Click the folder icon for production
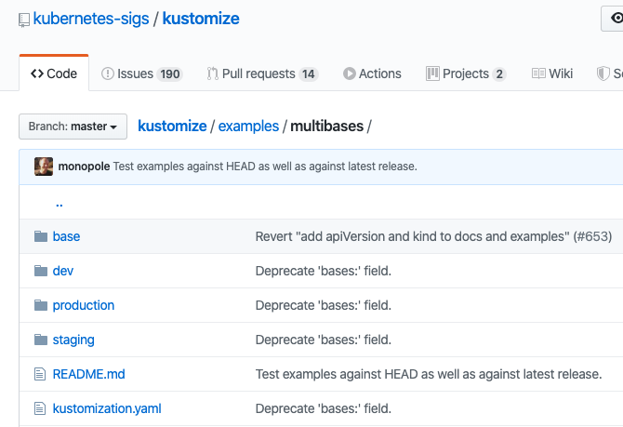Image resolution: width=623 pixels, height=427 pixels. (x=41, y=305)
